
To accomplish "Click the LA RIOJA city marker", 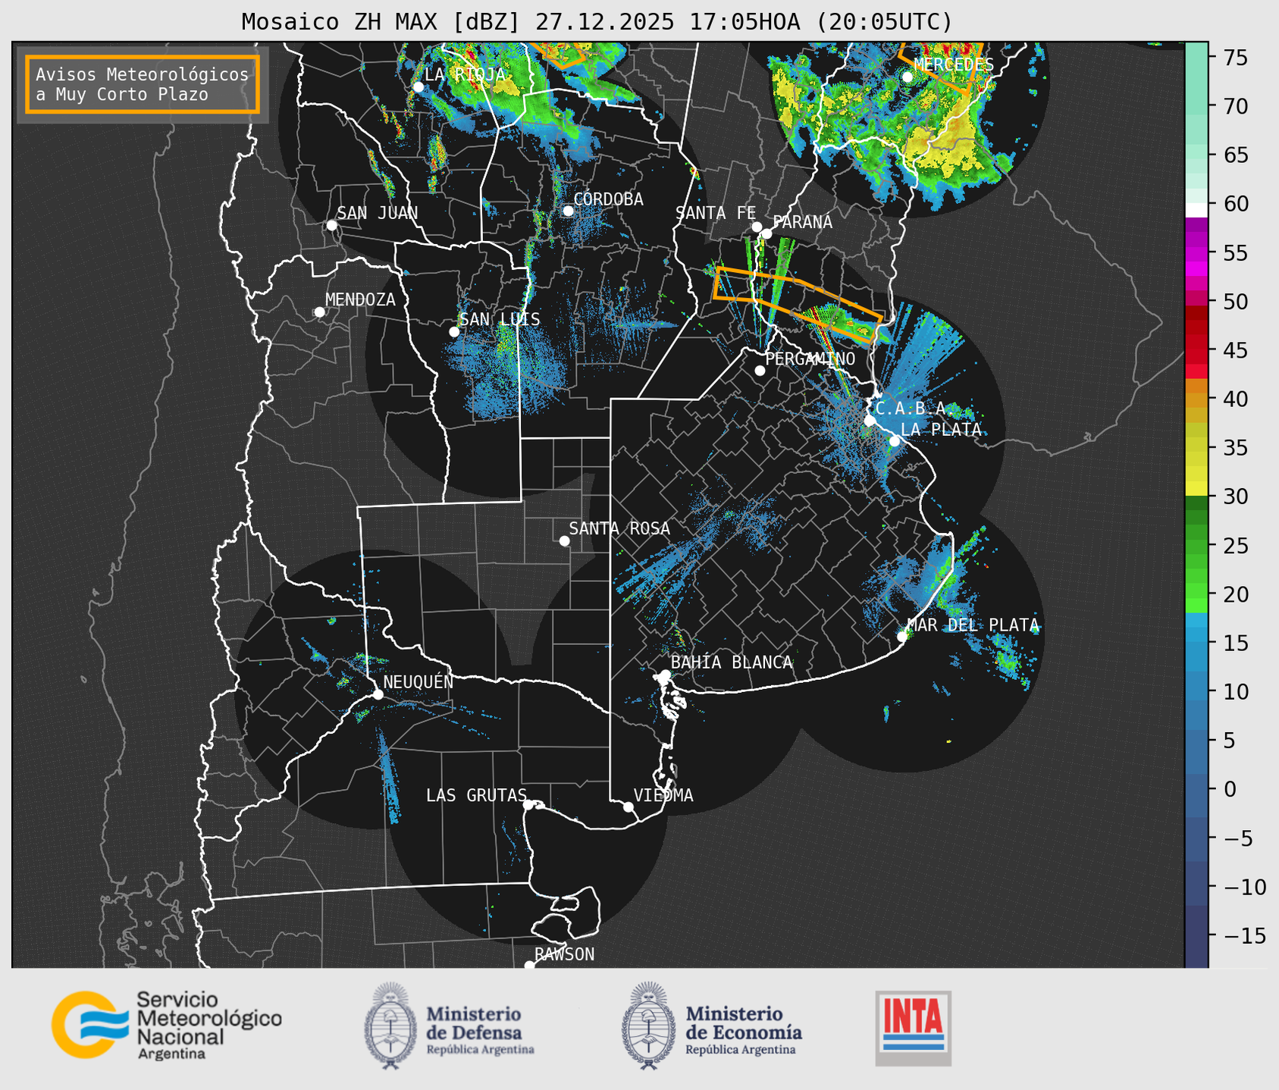I will 418,87.
